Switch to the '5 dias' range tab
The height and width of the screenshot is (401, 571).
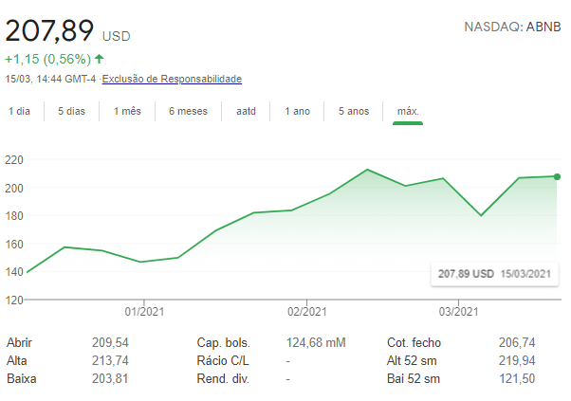coord(71,112)
